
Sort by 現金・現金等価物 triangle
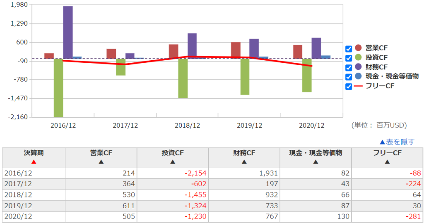pyautogui.click(x=316, y=162)
